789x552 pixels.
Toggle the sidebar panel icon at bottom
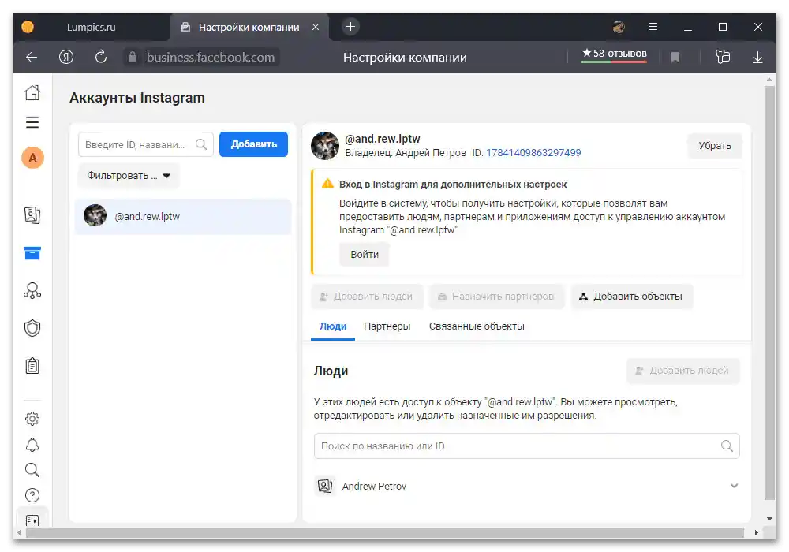click(x=32, y=520)
